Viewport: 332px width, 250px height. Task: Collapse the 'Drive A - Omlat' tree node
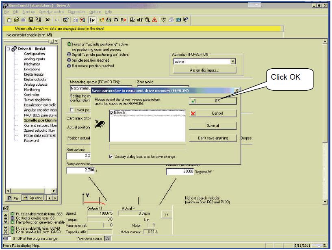coord(8,49)
